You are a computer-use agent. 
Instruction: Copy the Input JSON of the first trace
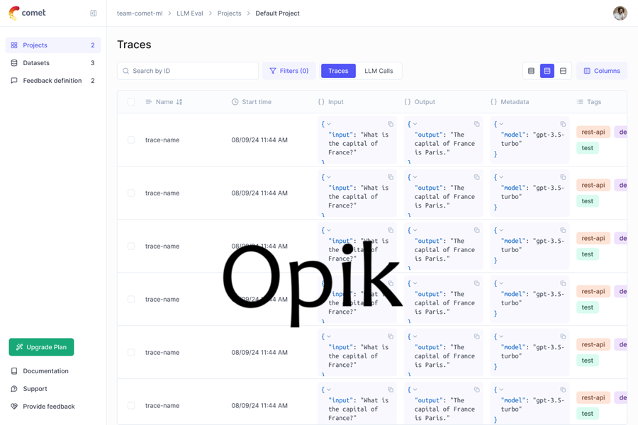pyautogui.click(x=391, y=124)
